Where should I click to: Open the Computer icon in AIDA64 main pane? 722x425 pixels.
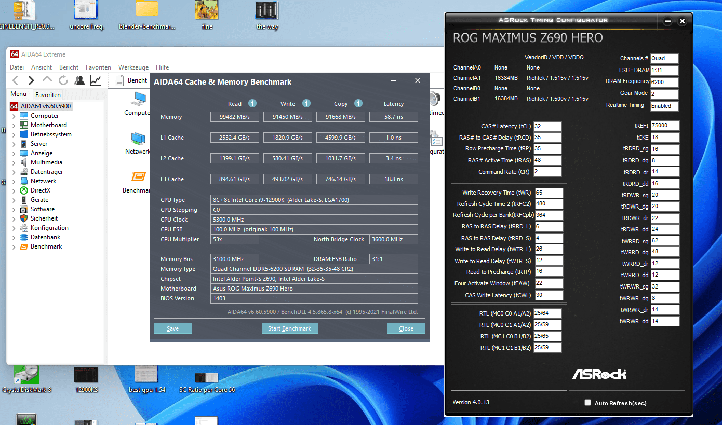click(x=138, y=104)
